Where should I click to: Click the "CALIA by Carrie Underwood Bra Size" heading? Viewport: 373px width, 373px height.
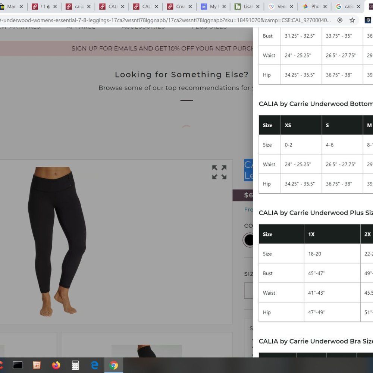coord(316,341)
